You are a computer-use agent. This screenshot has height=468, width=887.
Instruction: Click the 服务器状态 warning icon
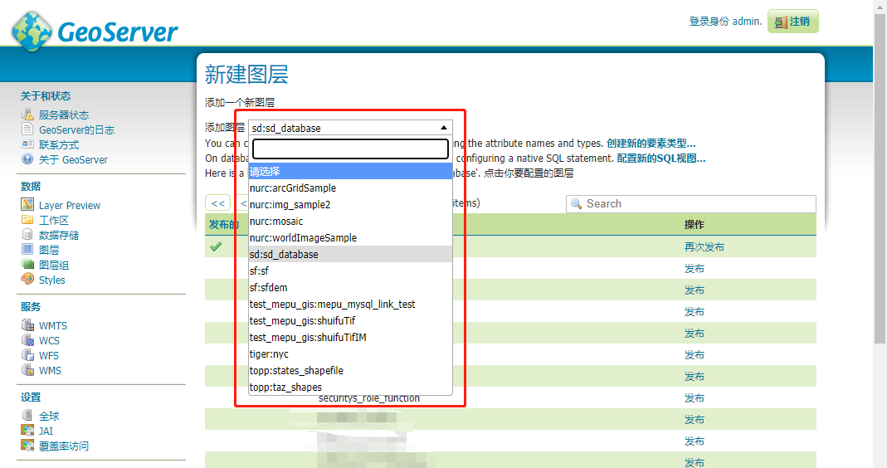(x=27, y=115)
